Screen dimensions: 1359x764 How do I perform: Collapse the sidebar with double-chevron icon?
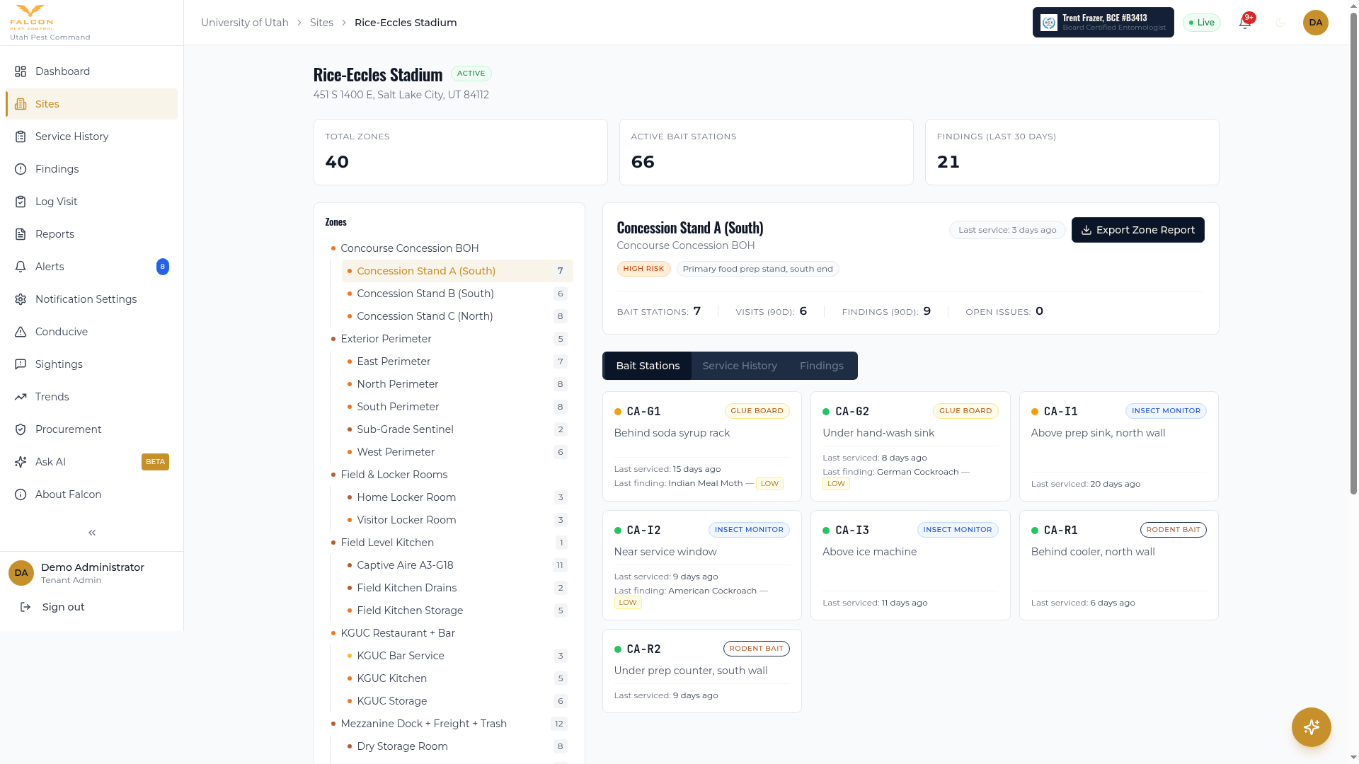coord(92,533)
